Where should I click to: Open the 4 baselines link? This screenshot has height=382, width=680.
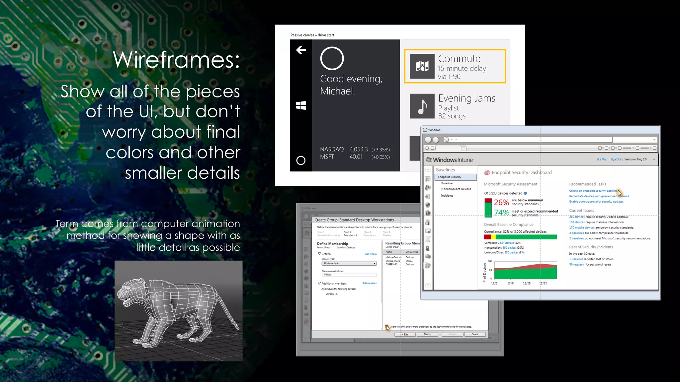click(x=576, y=233)
